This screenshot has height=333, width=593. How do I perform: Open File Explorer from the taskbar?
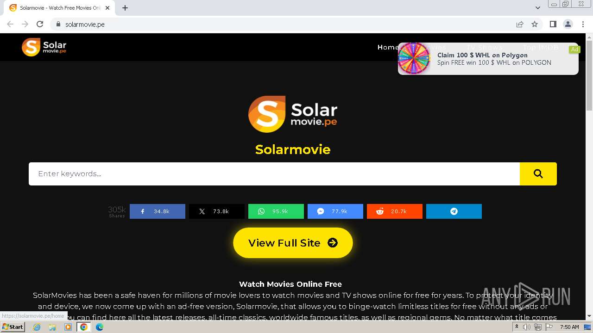52,327
